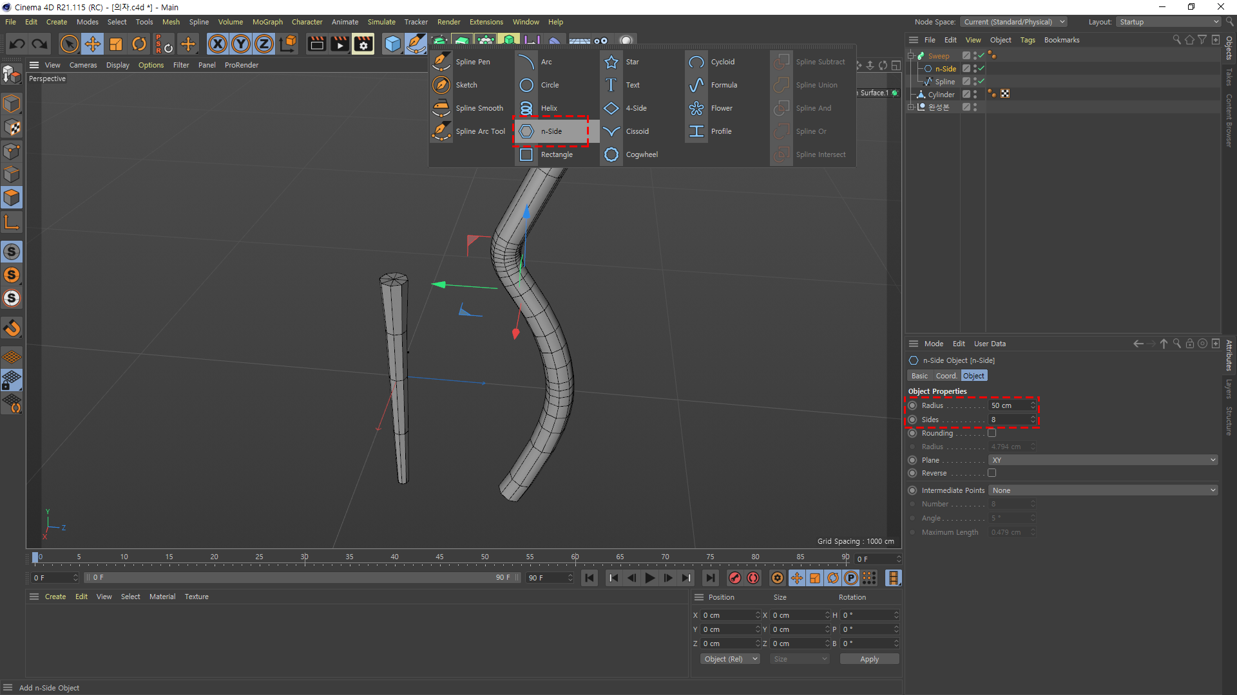This screenshot has width=1237, height=695.
Task: Expand the Object (Rel) coordinate dropdown
Action: click(730, 659)
